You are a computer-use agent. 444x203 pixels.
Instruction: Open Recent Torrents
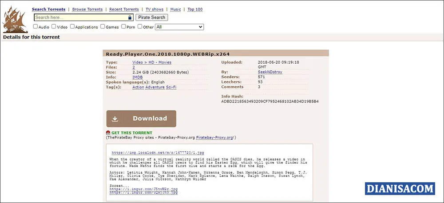click(x=124, y=9)
